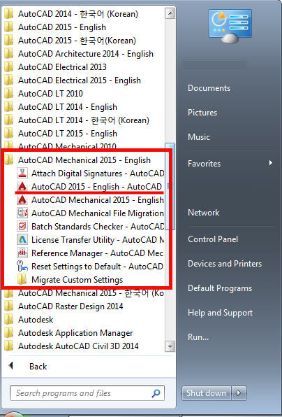The image size is (282, 417).
Task: Open Help and Support
Action: coord(220,313)
